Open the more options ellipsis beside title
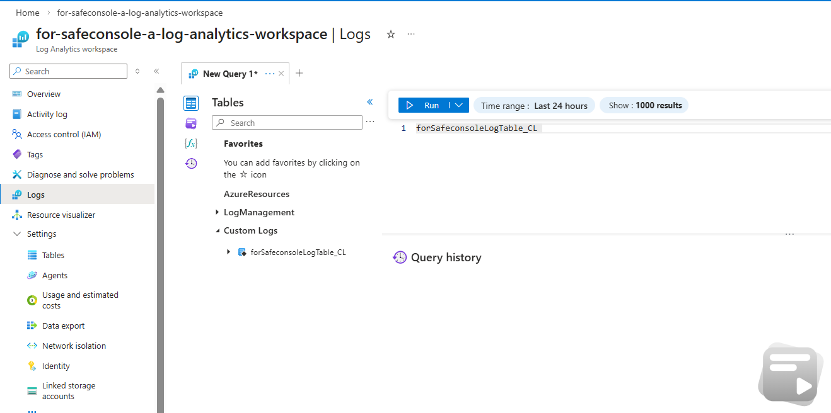831x413 pixels. click(x=411, y=34)
